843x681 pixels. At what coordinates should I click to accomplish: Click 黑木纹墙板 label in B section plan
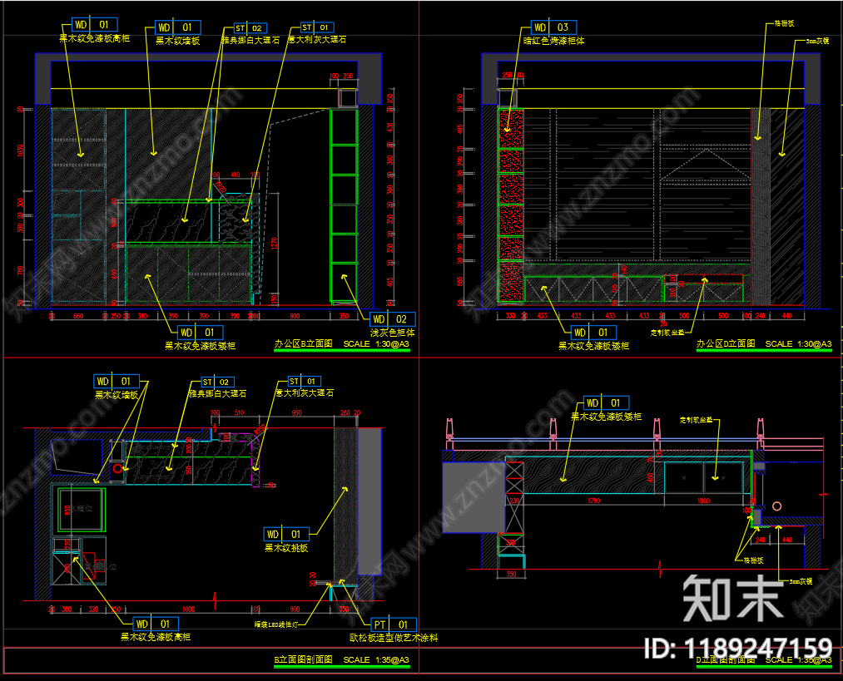117,395
